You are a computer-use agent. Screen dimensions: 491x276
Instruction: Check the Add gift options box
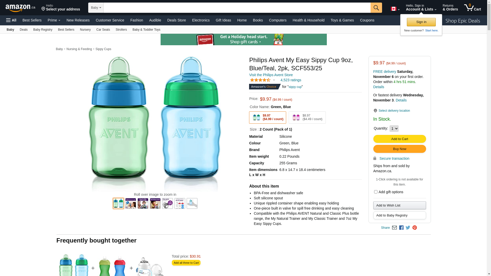point(376,192)
